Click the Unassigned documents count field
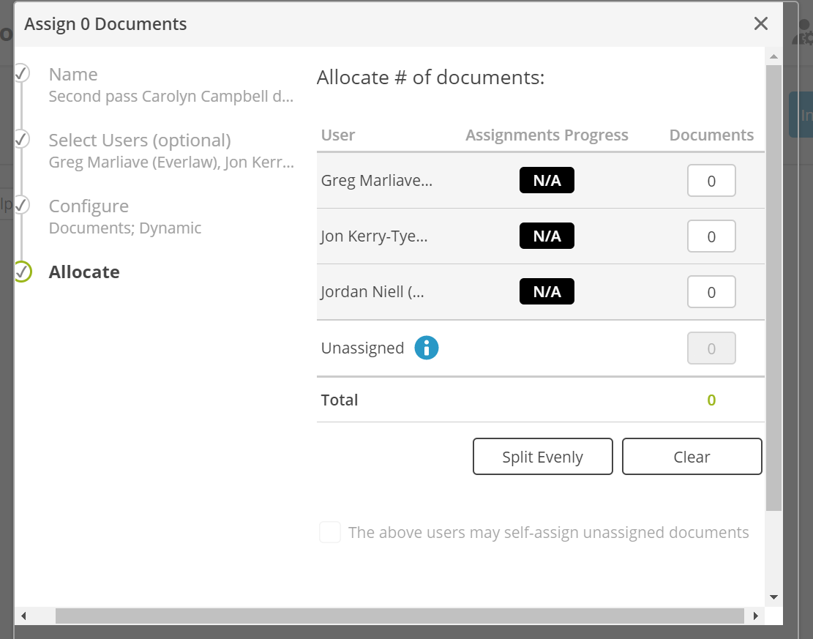 click(x=711, y=348)
